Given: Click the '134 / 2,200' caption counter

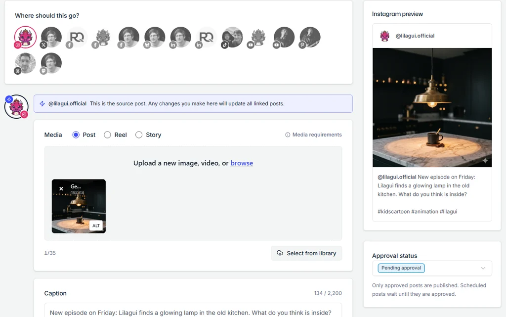Looking at the screenshot, I should click(x=328, y=293).
